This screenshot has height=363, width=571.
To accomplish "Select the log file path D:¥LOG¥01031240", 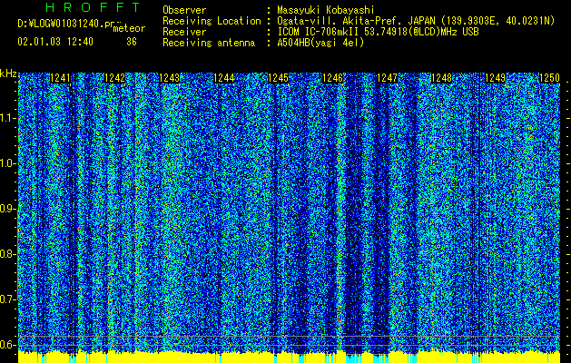I will [61, 24].
